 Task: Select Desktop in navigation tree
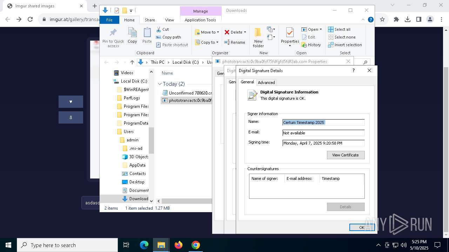click(137, 182)
